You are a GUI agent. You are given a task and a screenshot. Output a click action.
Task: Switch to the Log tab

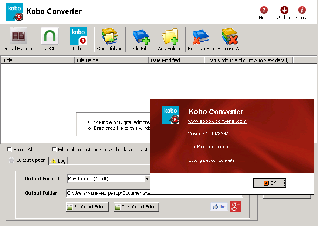click(x=58, y=161)
